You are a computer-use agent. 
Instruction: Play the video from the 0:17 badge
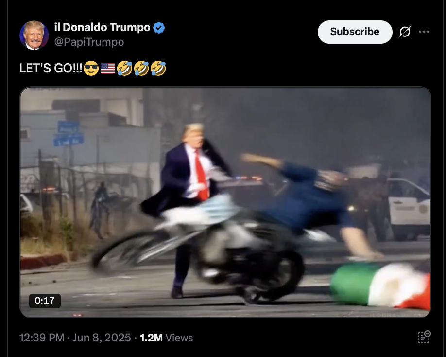pos(45,301)
